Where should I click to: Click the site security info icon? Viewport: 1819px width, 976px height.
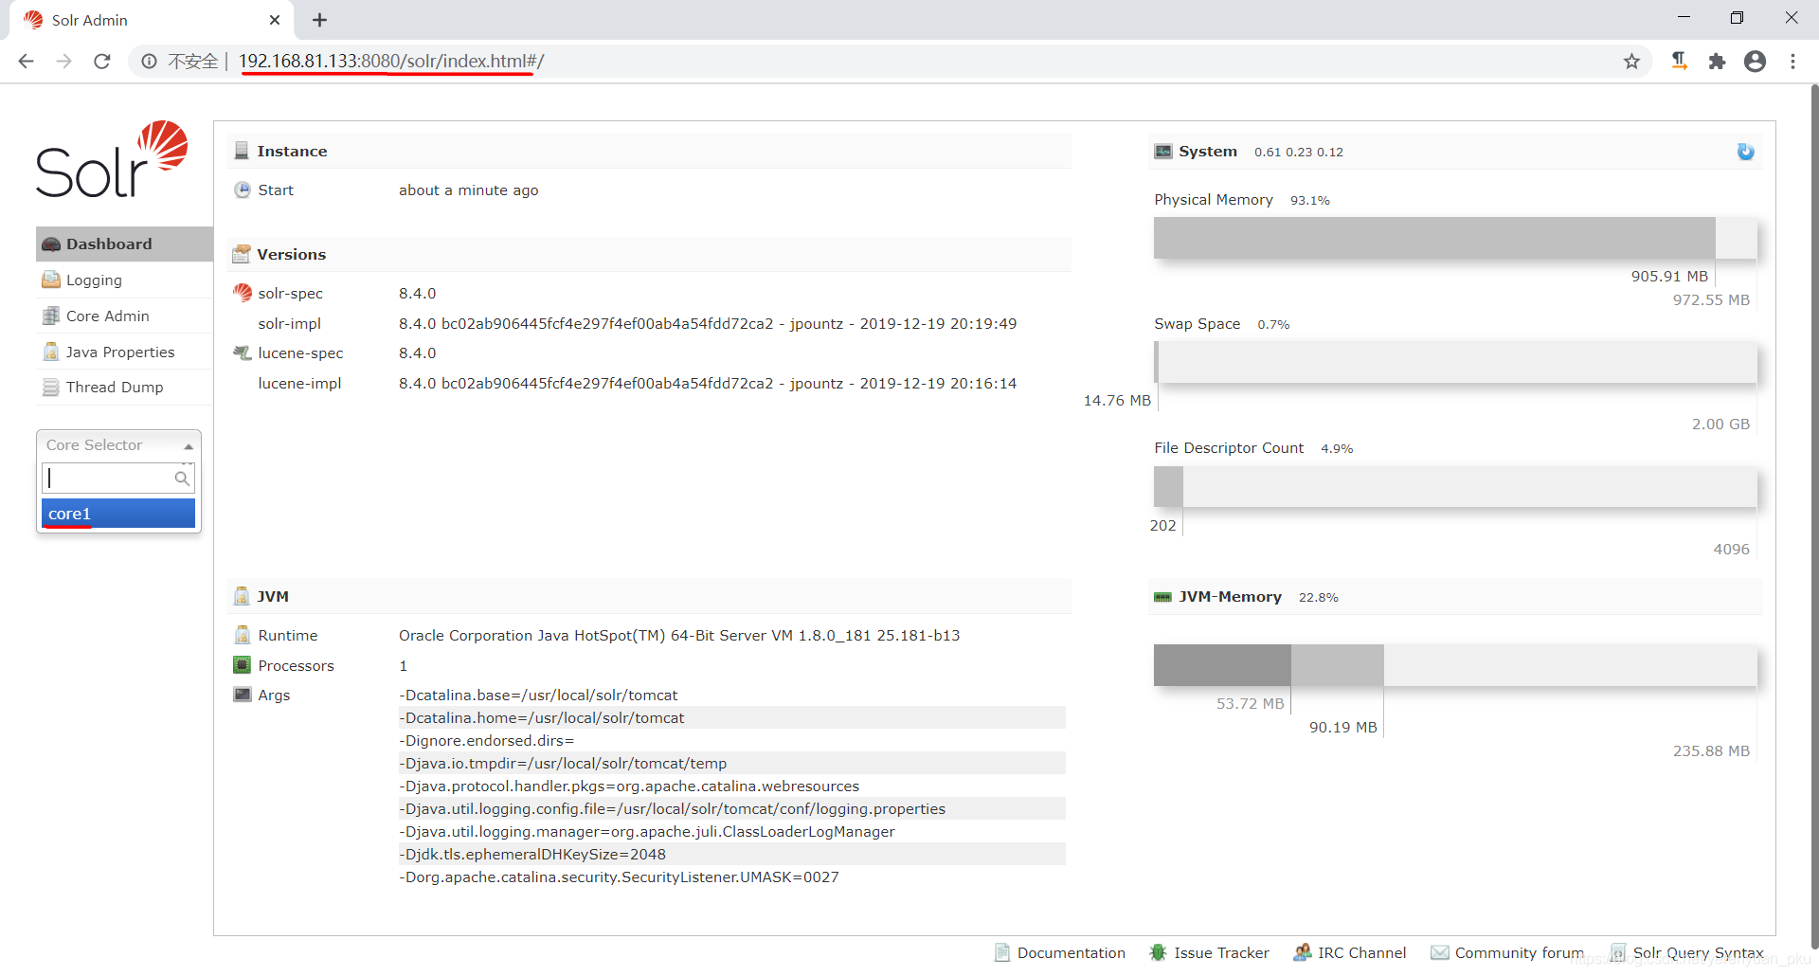pos(150,62)
